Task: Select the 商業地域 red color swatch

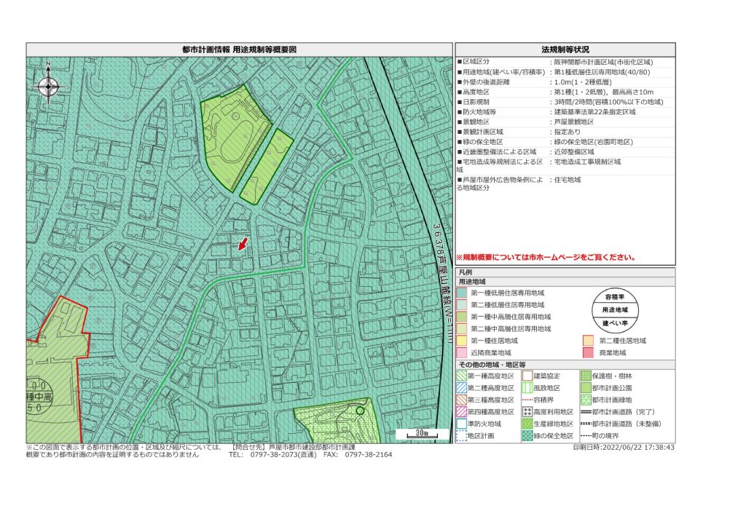Action: 588,352
